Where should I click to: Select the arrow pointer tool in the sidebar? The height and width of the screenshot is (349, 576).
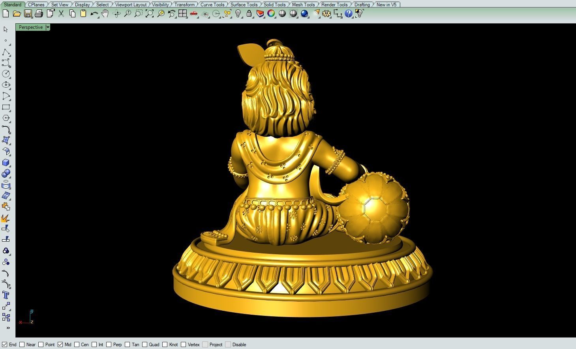tap(6, 30)
